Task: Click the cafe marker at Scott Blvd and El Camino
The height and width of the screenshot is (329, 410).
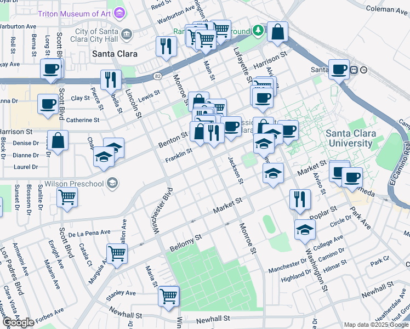Action: pos(51,71)
